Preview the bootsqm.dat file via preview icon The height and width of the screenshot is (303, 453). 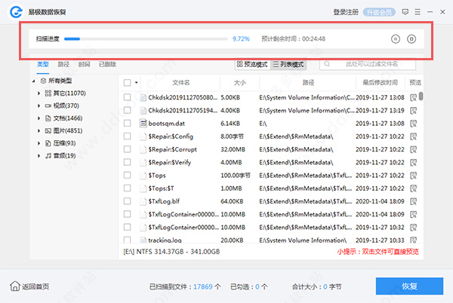point(414,124)
